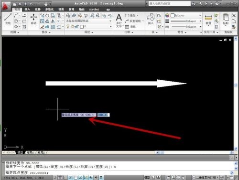Click the Plot (print) icon in quick access toolbar

[46, 4]
